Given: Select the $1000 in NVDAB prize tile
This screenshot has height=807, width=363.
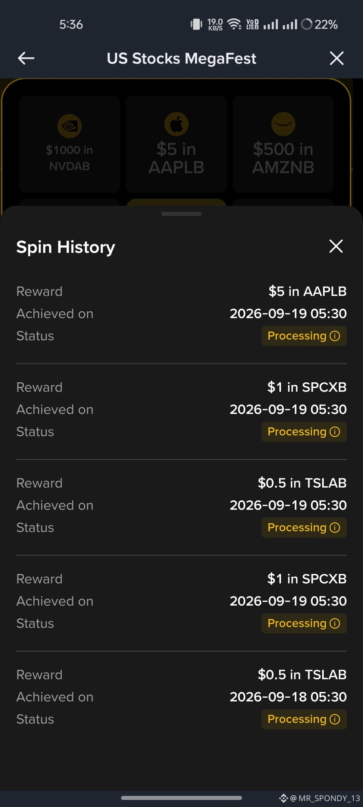Looking at the screenshot, I should 70,144.
